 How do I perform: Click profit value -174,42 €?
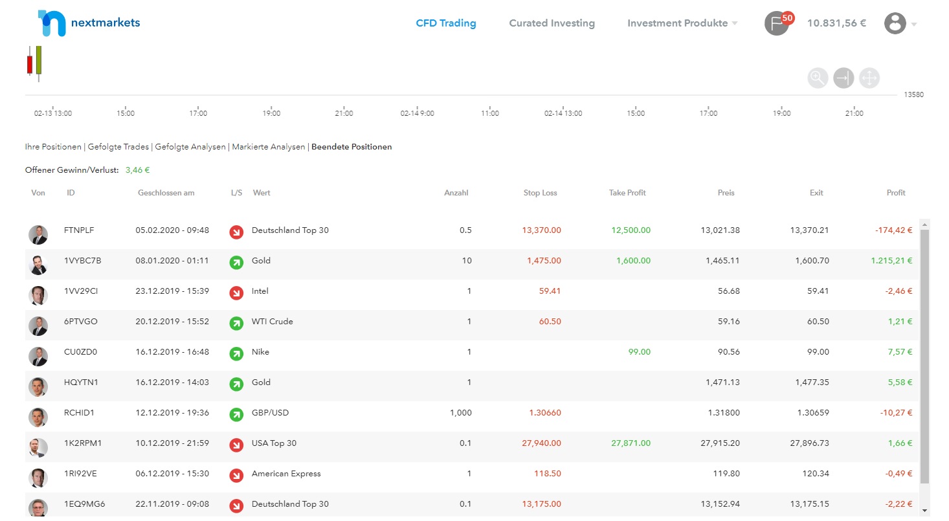(893, 230)
